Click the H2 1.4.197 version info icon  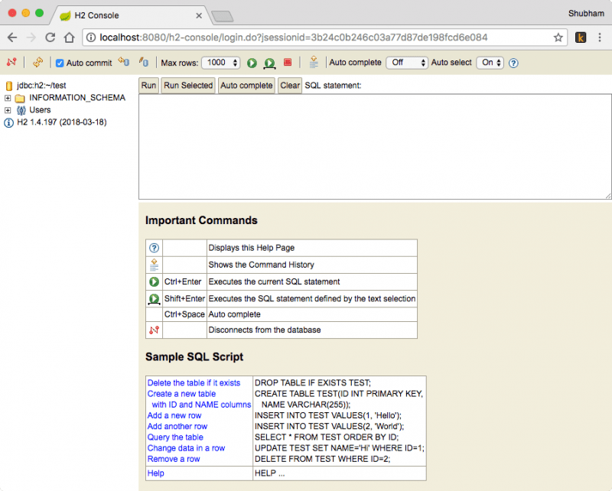click(8, 123)
